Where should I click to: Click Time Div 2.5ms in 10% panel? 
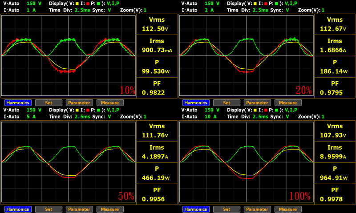pyautogui.click(x=82, y=10)
